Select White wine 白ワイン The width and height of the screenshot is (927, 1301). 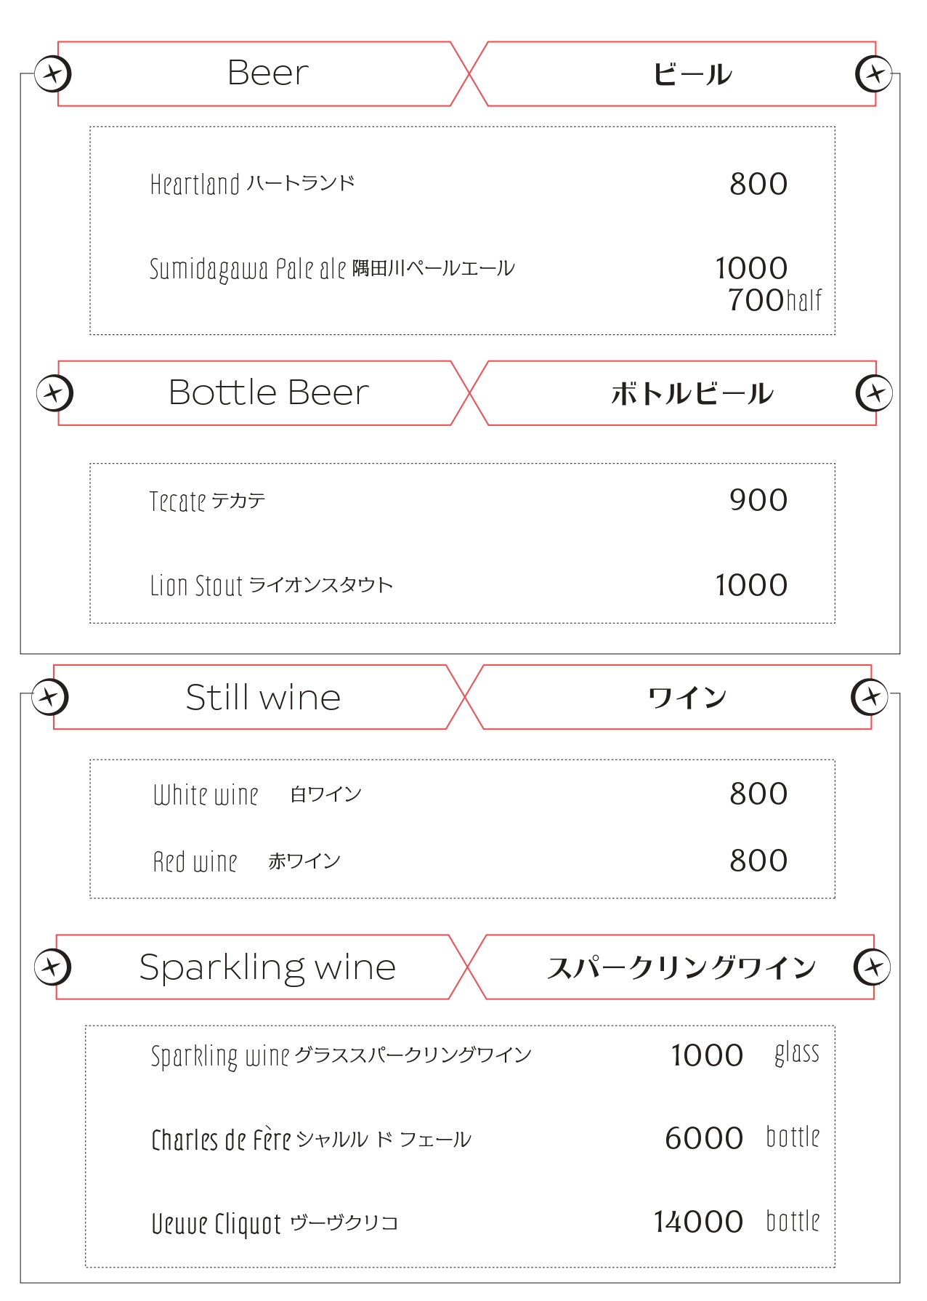click(257, 795)
